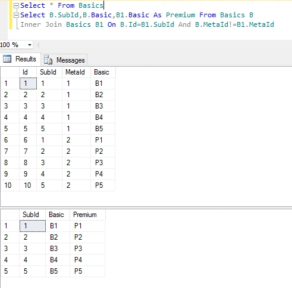Open the 100 % zoom dropdown

coord(30,45)
